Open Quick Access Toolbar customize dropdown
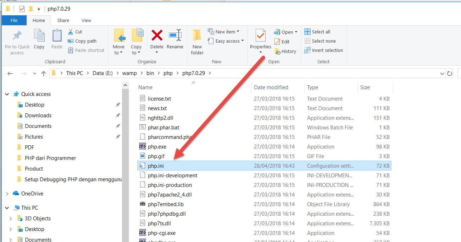The height and width of the screenshot is (242, 461). (39, 9)
